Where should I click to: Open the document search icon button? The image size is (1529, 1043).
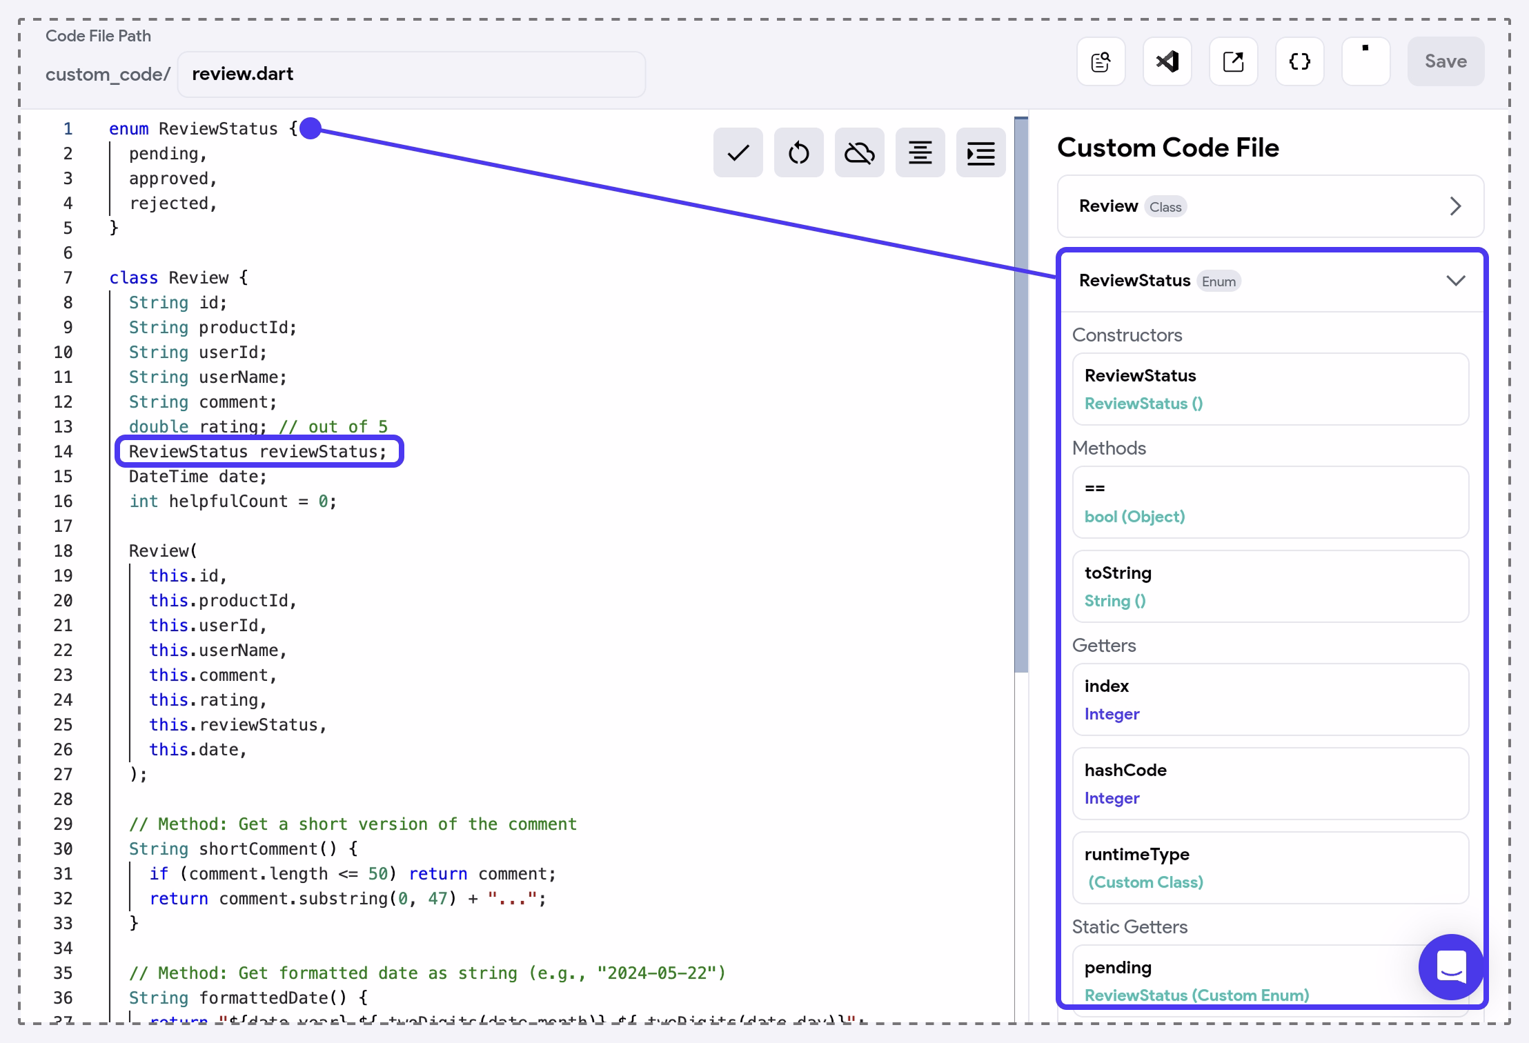(x=1101, y=61)
